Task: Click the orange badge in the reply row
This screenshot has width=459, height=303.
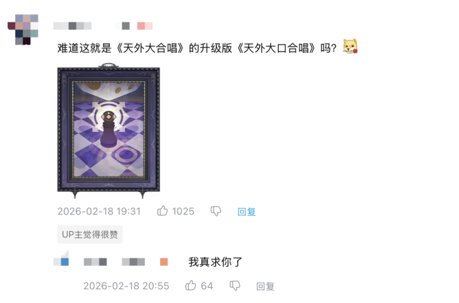Action: coord(164,262)
